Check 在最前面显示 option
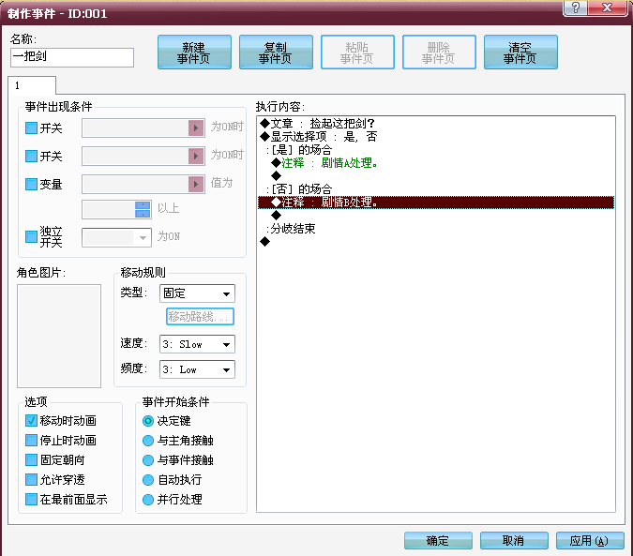Viewport: 633px width, 556px height. pos(32,499)
